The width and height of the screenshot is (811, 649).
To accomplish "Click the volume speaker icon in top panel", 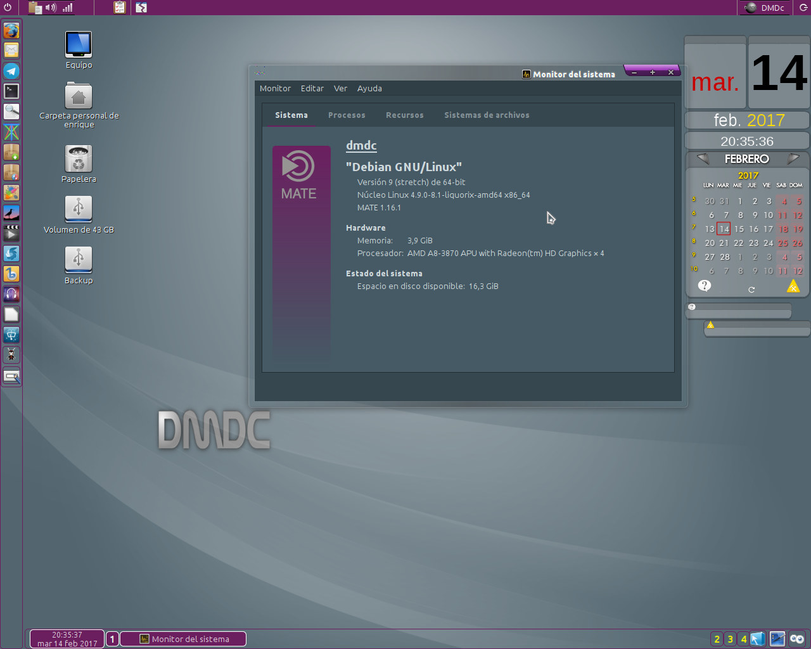I will [x=51, y=8].
